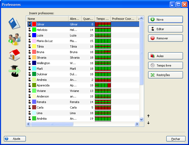
Task: Click the Professor Coor... column header
Action: (x=123, y=19)
